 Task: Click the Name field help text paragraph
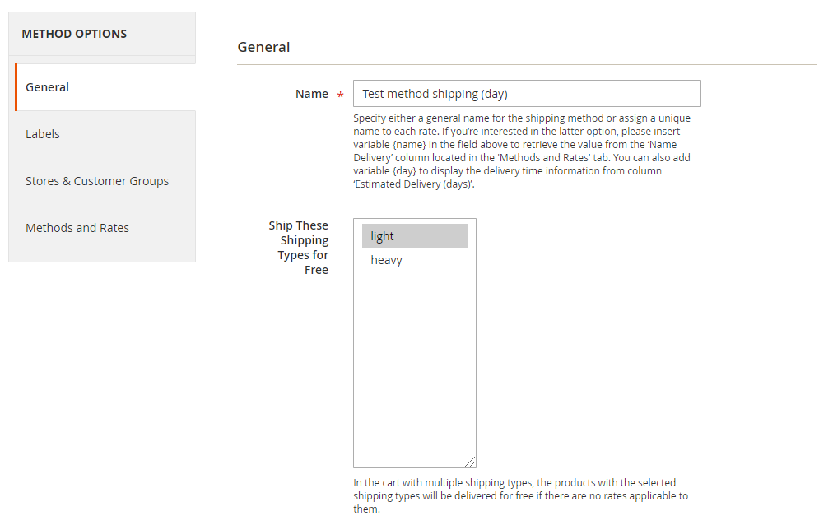(x=522, y=151)
